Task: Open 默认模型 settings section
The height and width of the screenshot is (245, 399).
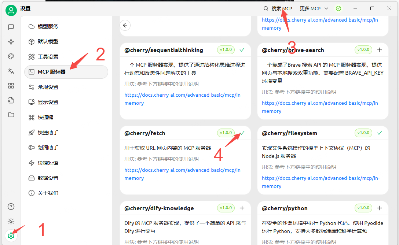Action: point(66,41)
